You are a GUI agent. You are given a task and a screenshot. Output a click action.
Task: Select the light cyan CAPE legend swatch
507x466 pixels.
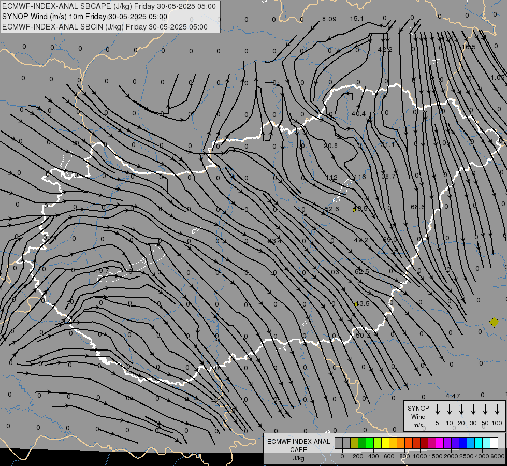486,443
